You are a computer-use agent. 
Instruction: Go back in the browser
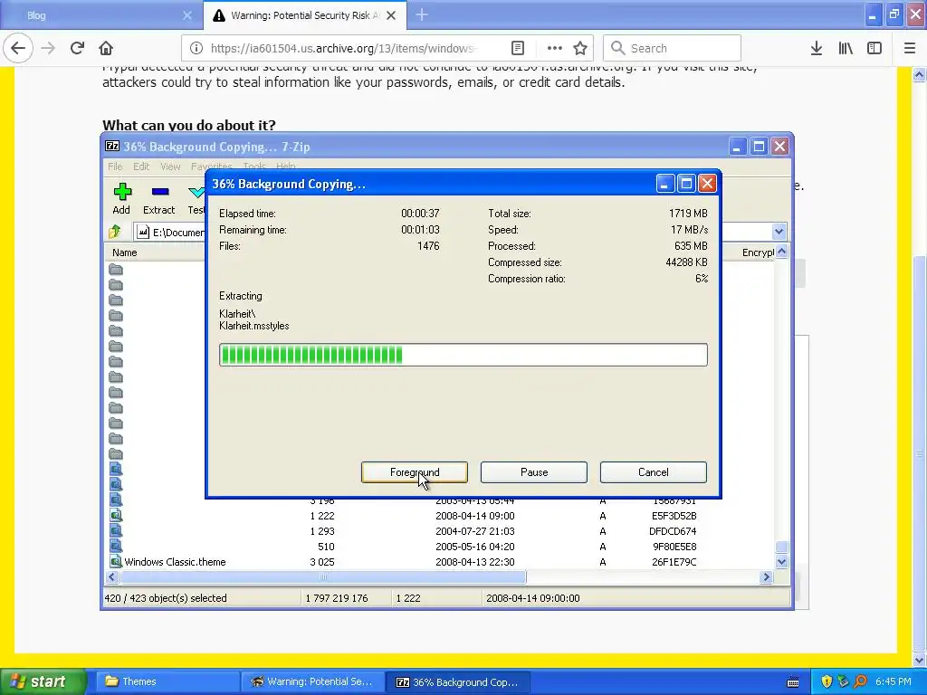18,48
